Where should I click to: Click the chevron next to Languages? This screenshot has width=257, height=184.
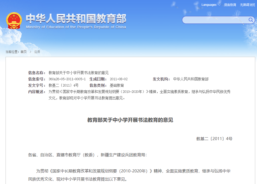(219, 5)
